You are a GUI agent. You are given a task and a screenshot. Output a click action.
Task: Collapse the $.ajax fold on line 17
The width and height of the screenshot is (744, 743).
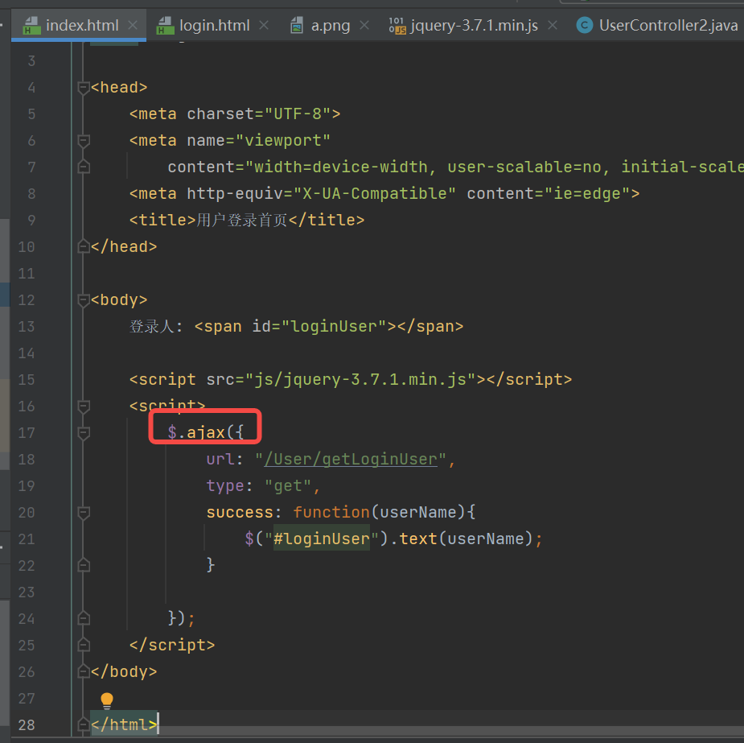(84, 433)
